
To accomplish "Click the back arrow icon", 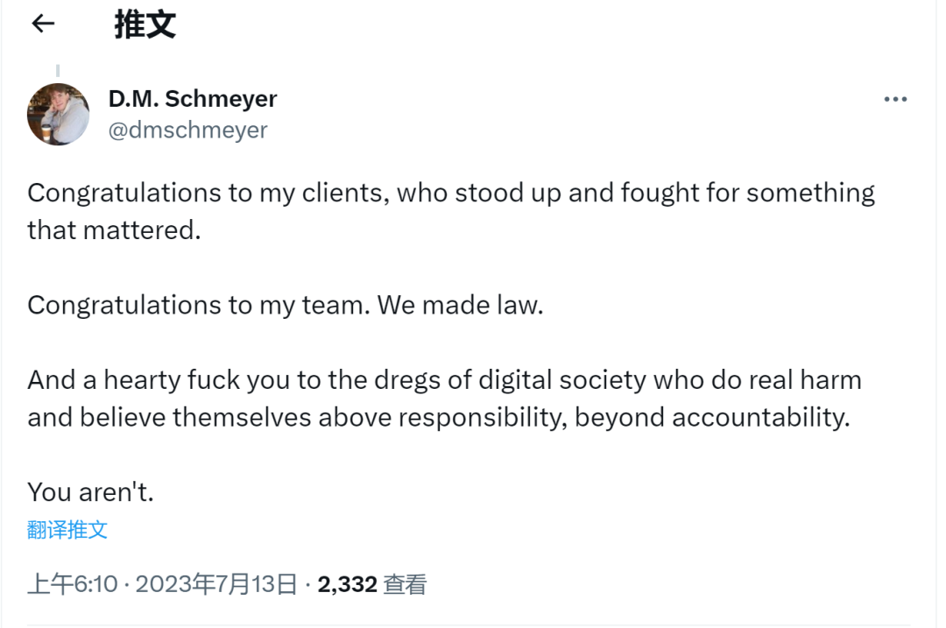I will [x=43, y=25].
